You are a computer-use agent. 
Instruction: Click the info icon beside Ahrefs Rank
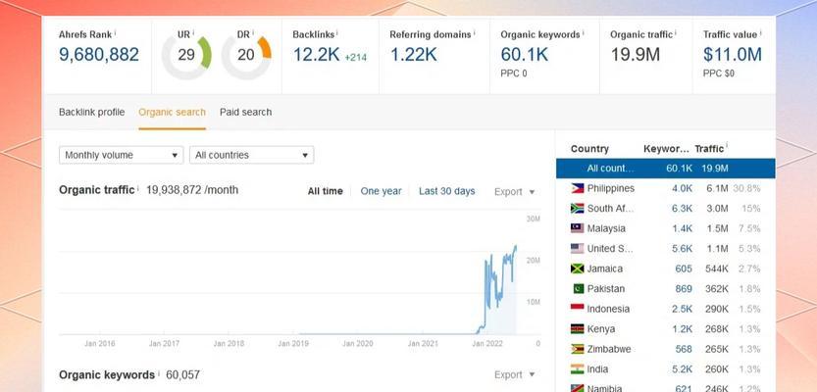115,32
